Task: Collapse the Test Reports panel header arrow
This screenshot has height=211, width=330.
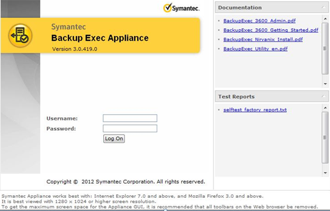Action: (x=323, y=97)
